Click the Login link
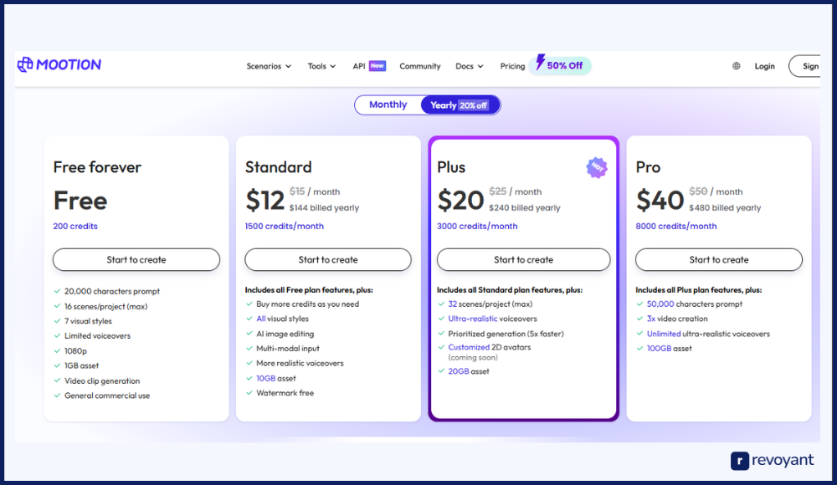837x485 pixels. (764, 66)
